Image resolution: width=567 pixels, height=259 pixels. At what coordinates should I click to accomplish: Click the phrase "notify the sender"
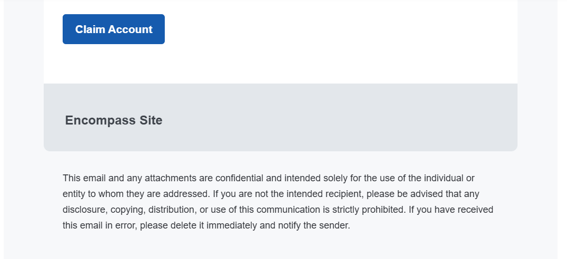315,226
